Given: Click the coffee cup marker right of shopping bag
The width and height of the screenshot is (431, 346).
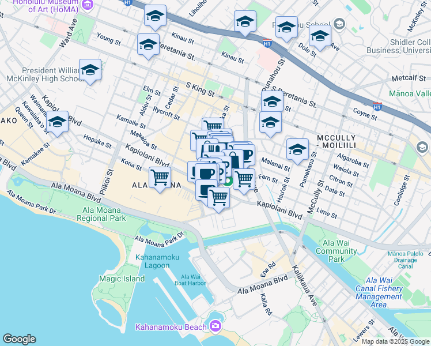Looking at the screenshot, I should 249,155.
